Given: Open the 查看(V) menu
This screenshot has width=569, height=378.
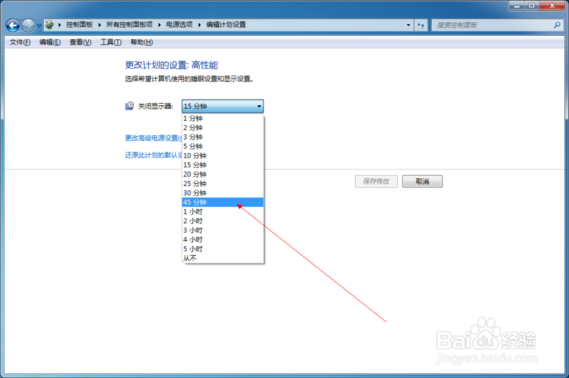Looking at the screenshot, I should coord(80,42).
